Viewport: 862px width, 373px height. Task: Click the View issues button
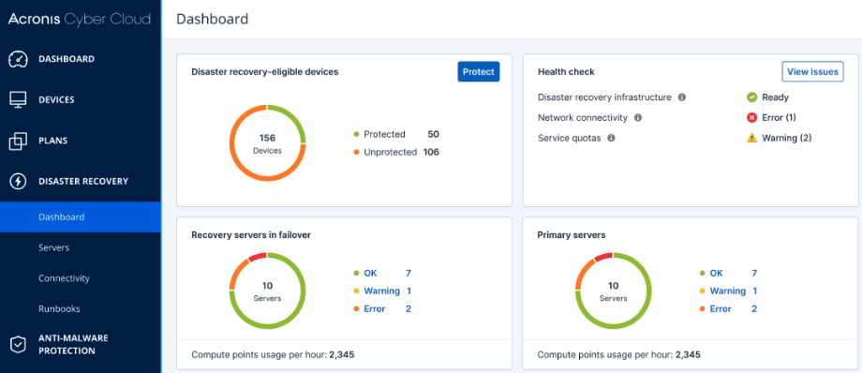(x=812, y=71)
